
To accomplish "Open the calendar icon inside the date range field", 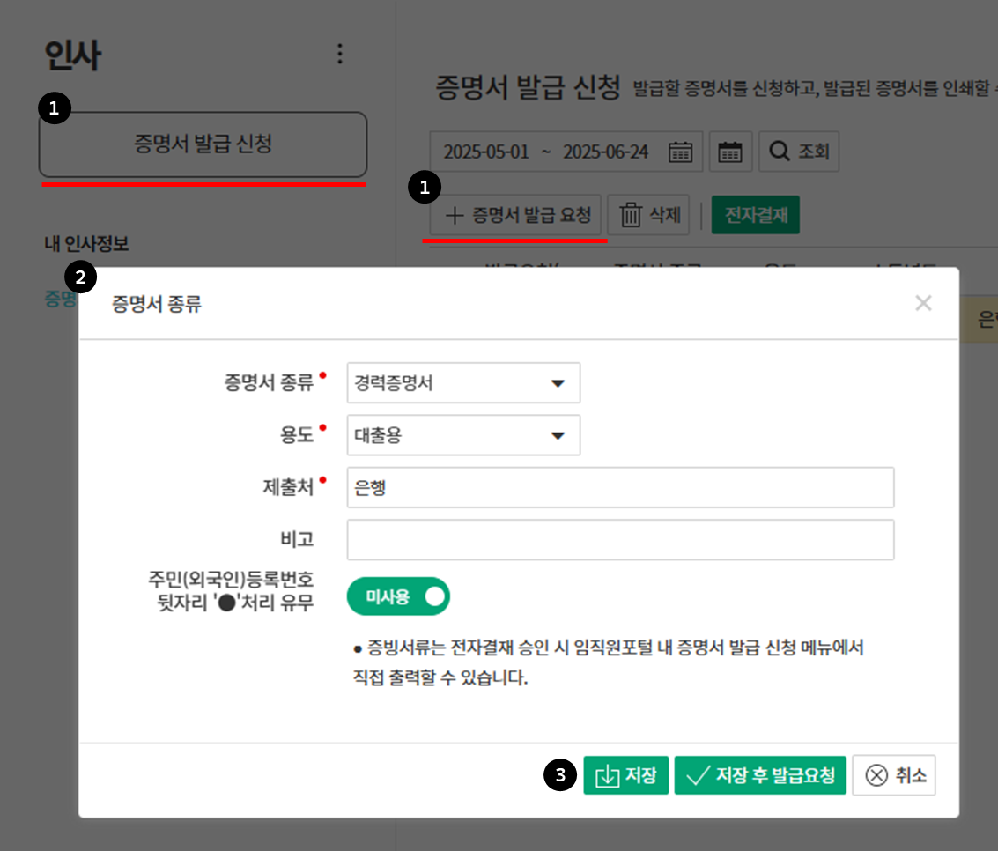I will pyautogui.click(x=680, y=152).
